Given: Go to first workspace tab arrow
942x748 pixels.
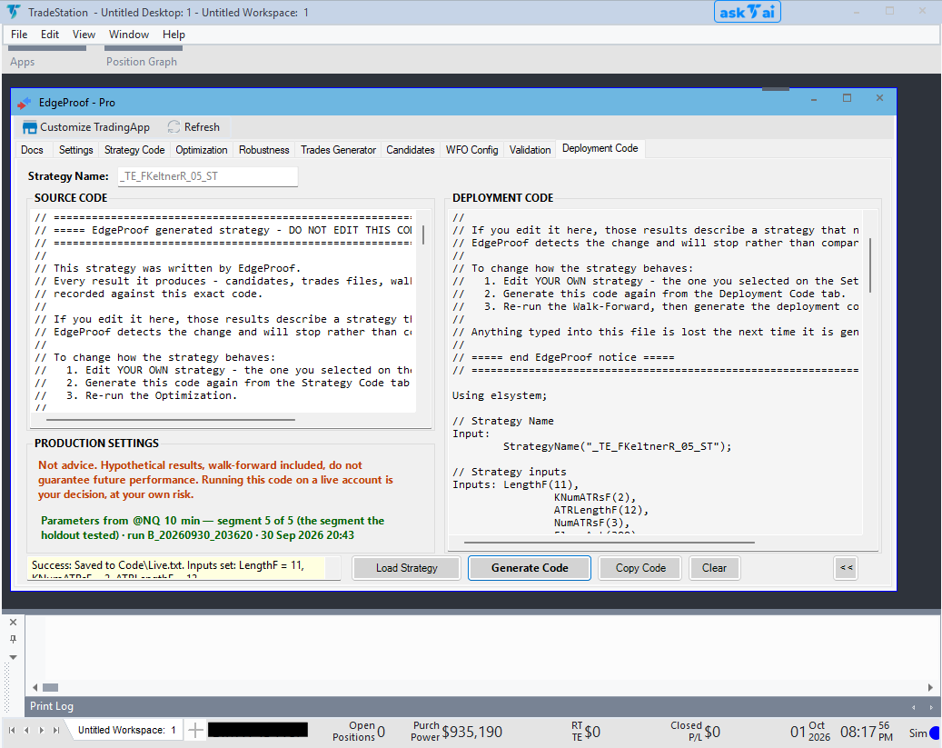Looking at the screenshot, I should (x=12, y=730).
